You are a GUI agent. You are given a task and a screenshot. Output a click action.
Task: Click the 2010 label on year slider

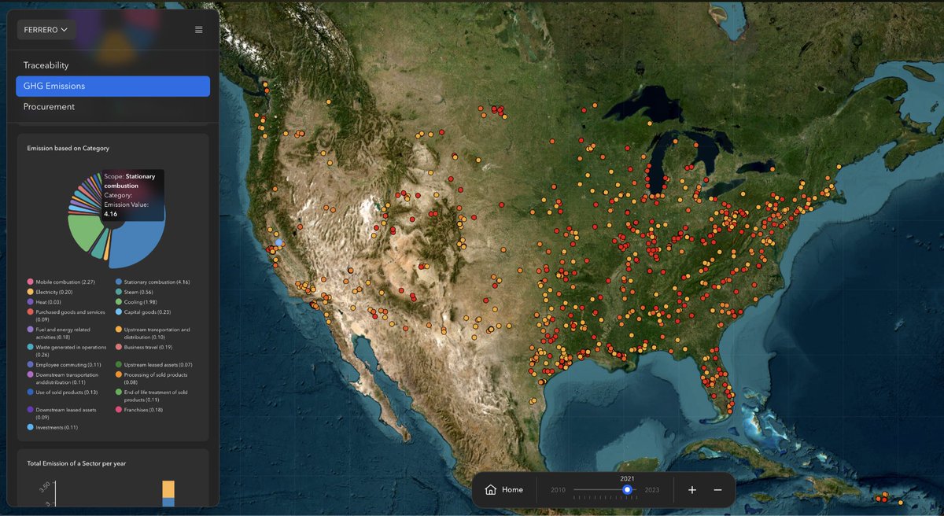coord(558,490)
